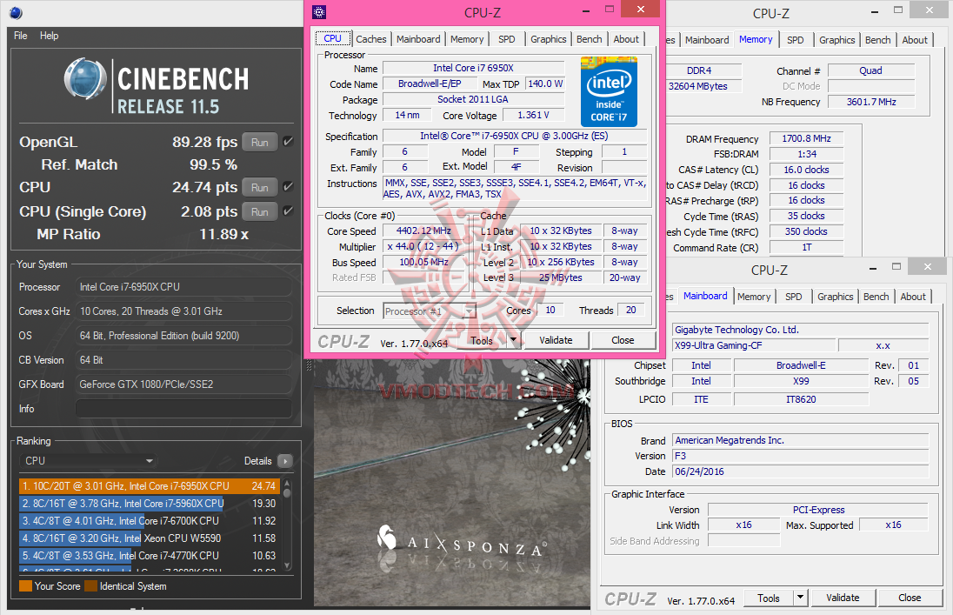
Task: Maximize the front CPU-Z window
Action: (x=610, y=9)
